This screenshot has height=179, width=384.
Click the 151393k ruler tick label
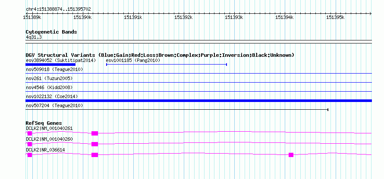pyautogui.click(x=234, y=17)
